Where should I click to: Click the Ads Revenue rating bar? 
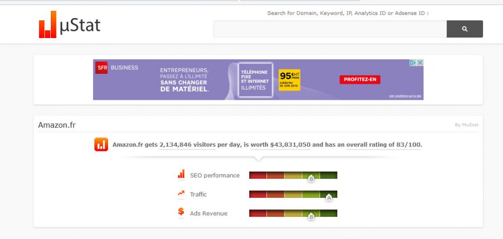293,213
